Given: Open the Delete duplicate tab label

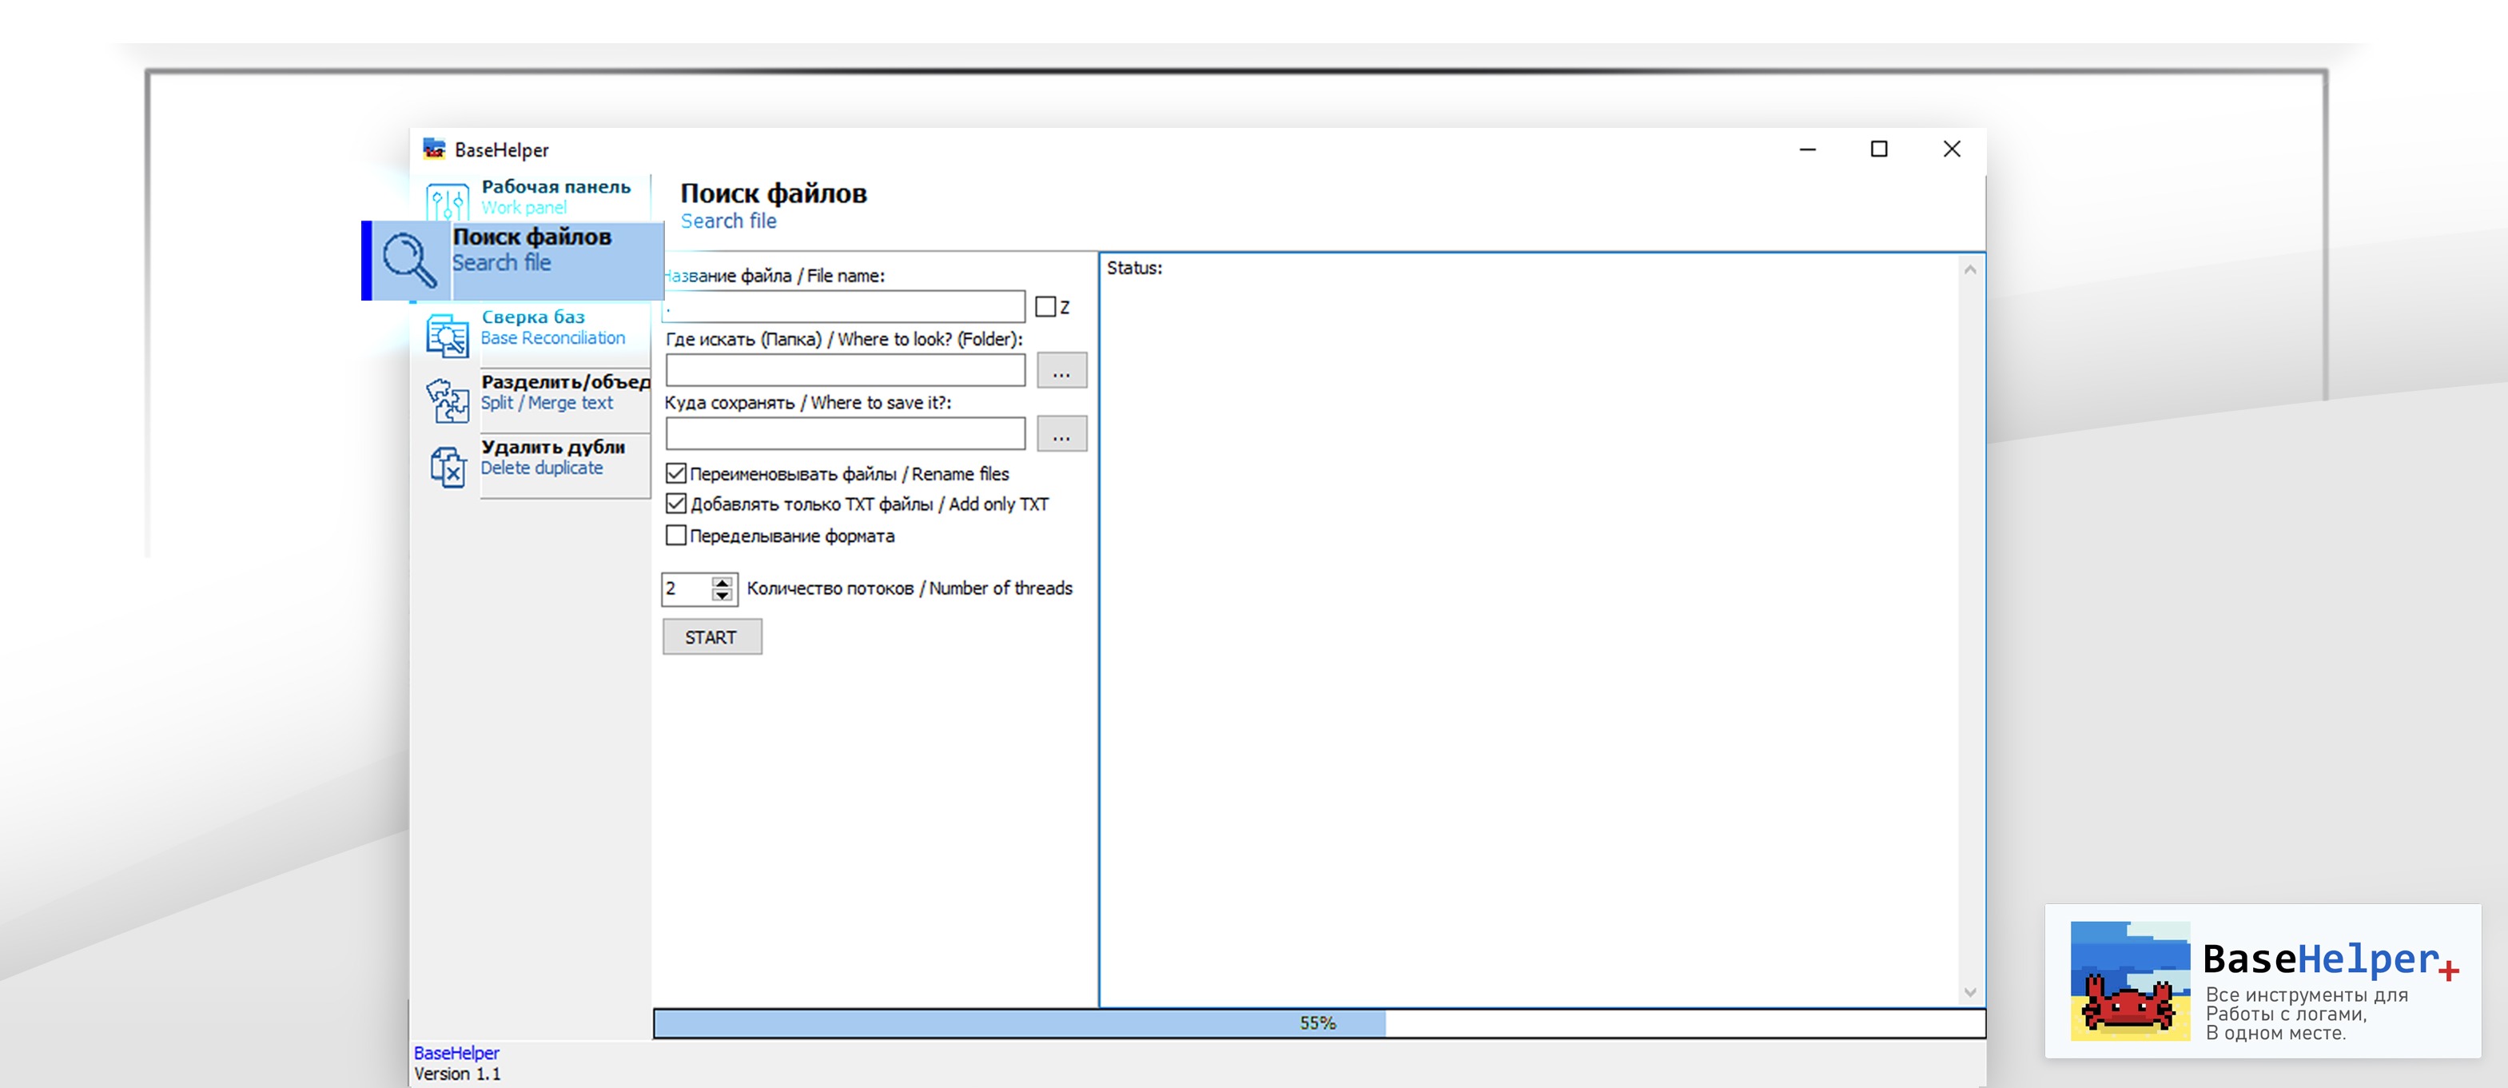Looking at the screenshot, I should (552, 456).
